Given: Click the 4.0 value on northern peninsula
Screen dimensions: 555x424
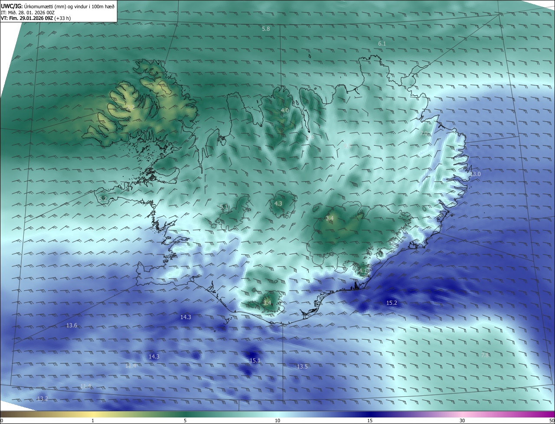Looking at the screenshot, I should tap(284, 111).
